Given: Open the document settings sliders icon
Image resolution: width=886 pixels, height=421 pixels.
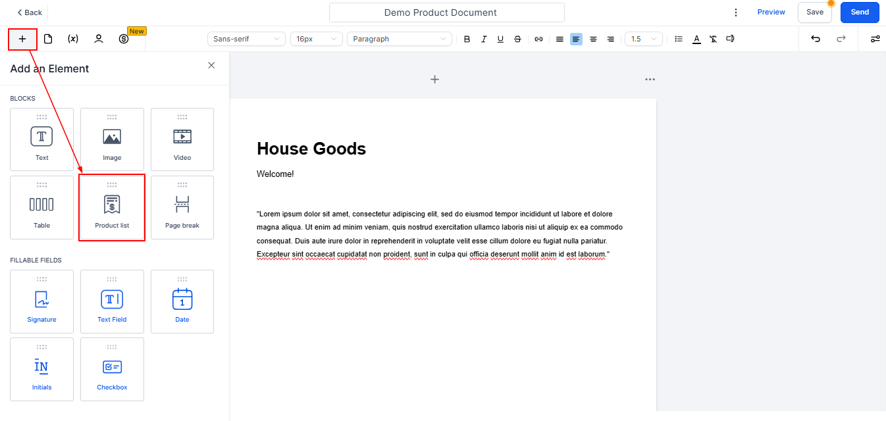Looking at the screenshot, I should pos(875,39).
